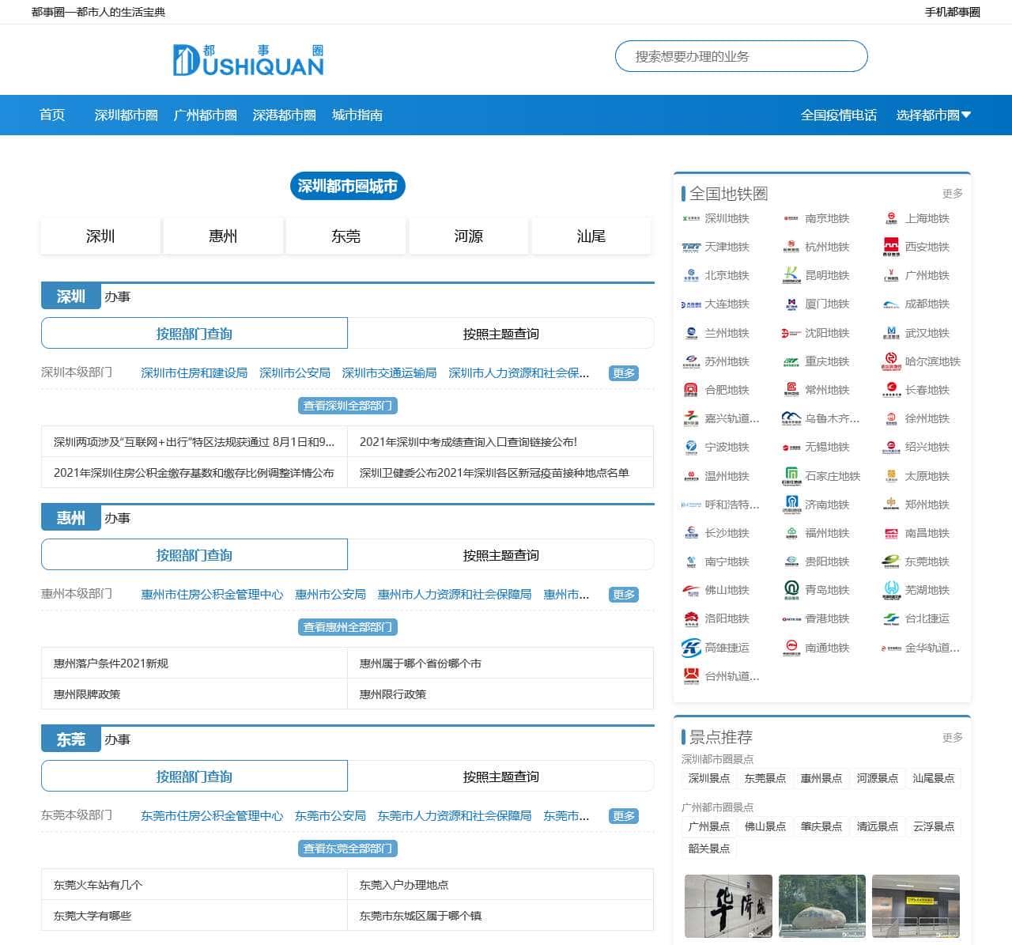1012x945 pixels.
Task: Click the Xi'an metro logo icon
Action: pos(891,248)
